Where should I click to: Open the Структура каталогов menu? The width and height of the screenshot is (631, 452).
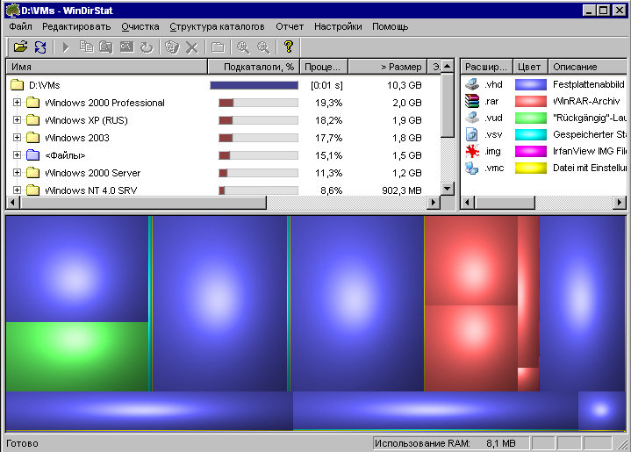[x=217, y=26]
